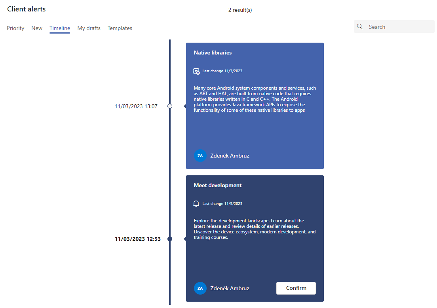437x308 pixels.
Task: Open the Priority tab
Action: (x=15, y=28)
